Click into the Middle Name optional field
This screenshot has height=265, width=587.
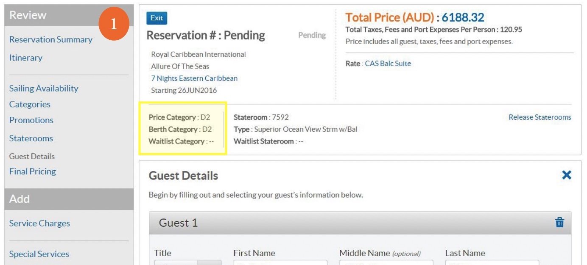[x=386, y=262]
